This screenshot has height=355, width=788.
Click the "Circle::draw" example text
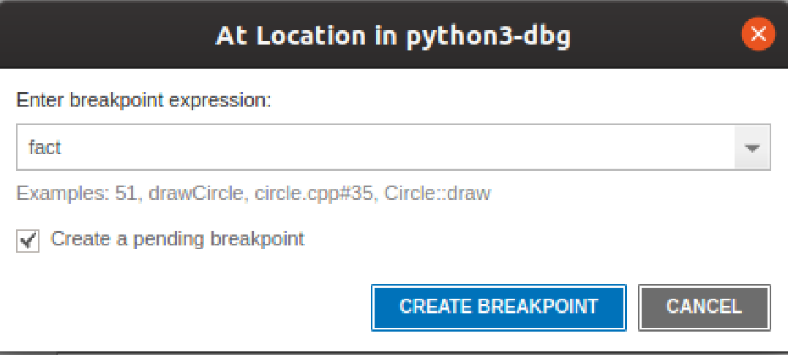pos(438,194)
